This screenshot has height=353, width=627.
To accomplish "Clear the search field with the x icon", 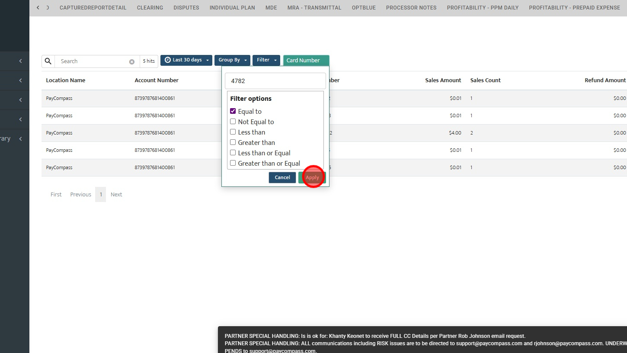I will pyautogui.click(x=132, y=61).
